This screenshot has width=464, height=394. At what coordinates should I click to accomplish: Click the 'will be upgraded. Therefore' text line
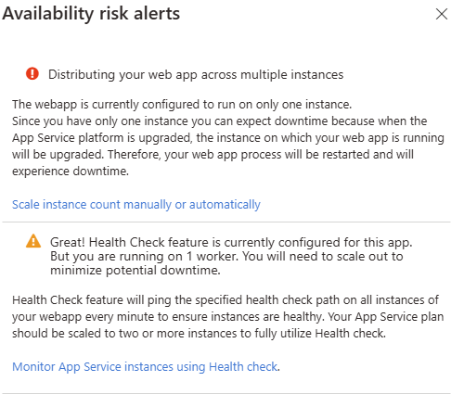tap(213, 155)
